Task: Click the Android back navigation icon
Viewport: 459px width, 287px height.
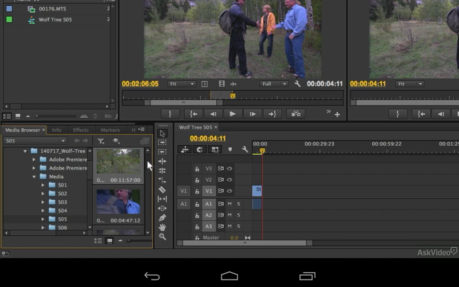Action: (x=152, y=276)
